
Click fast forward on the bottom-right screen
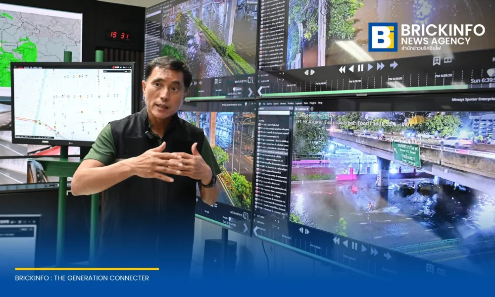(x=374, y=251)
